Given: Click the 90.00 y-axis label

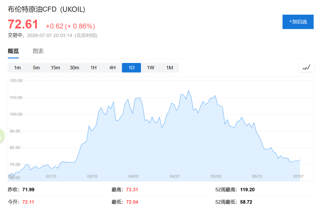Looking at the screenshot, I should pyautogui.click(x=15, y=131).
